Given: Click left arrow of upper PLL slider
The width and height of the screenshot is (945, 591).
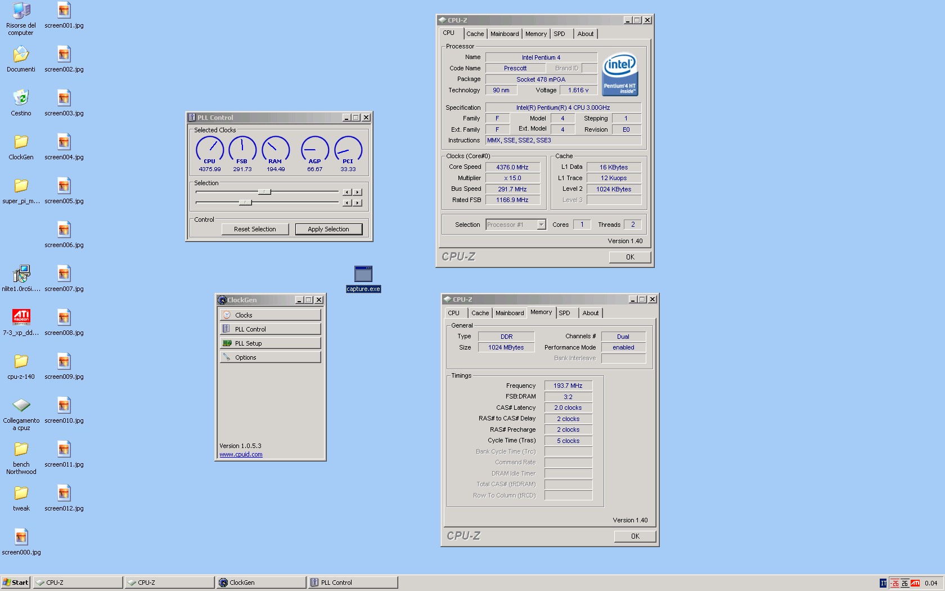Looking at the screenshot, I should [347, 192].
